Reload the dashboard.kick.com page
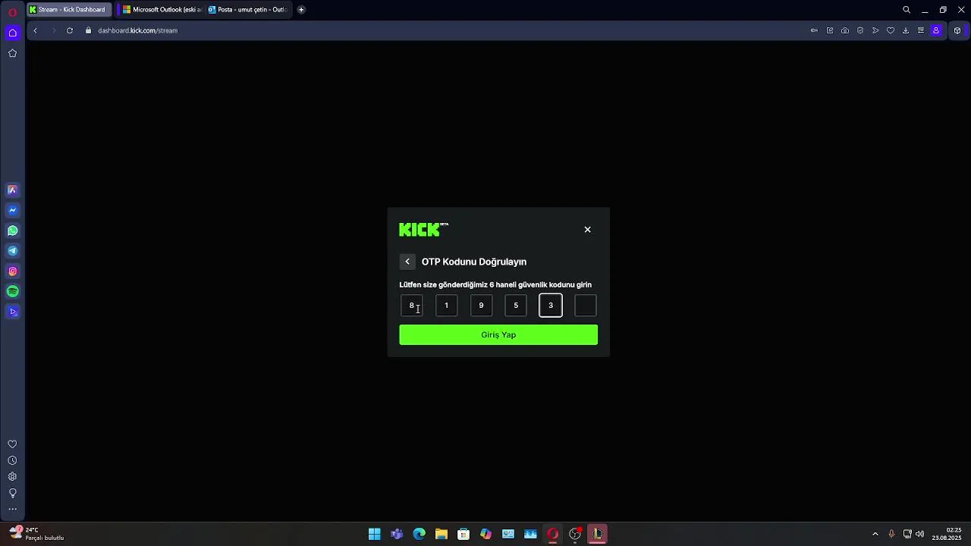 (70, 30)
